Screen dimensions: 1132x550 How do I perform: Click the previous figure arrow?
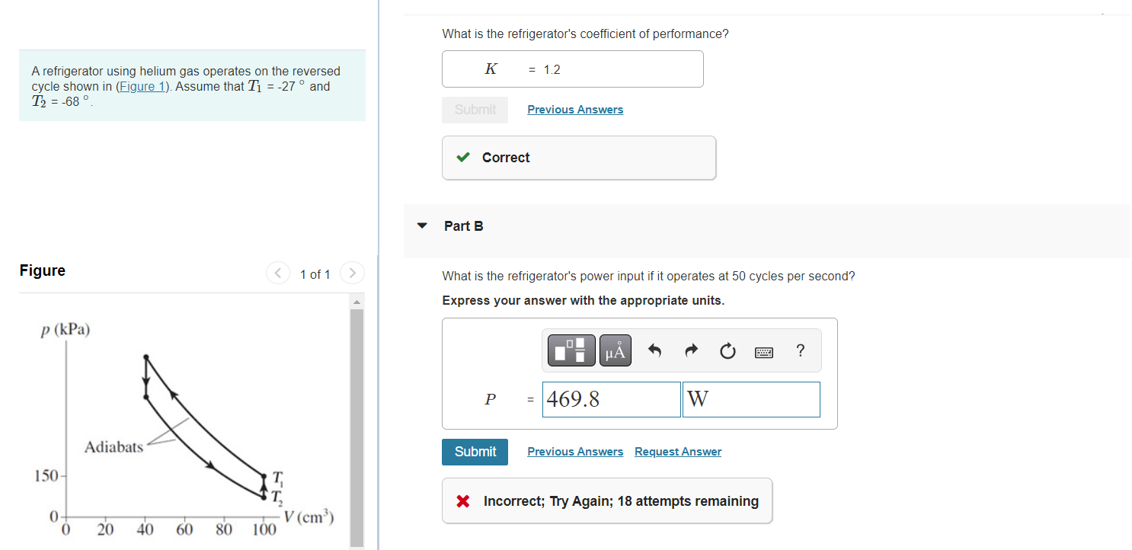[277, 273]
